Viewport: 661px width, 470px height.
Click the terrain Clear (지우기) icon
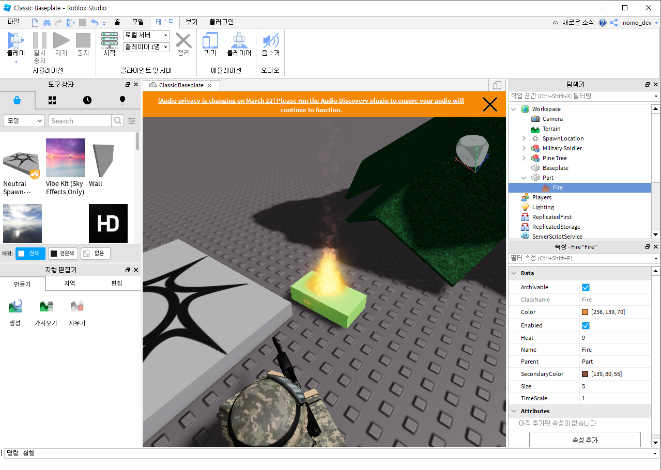(x=77, y=307)
